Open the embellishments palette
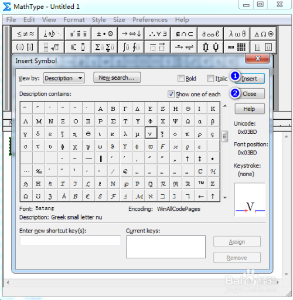This screenshot has height=300, width=293. 78,34
